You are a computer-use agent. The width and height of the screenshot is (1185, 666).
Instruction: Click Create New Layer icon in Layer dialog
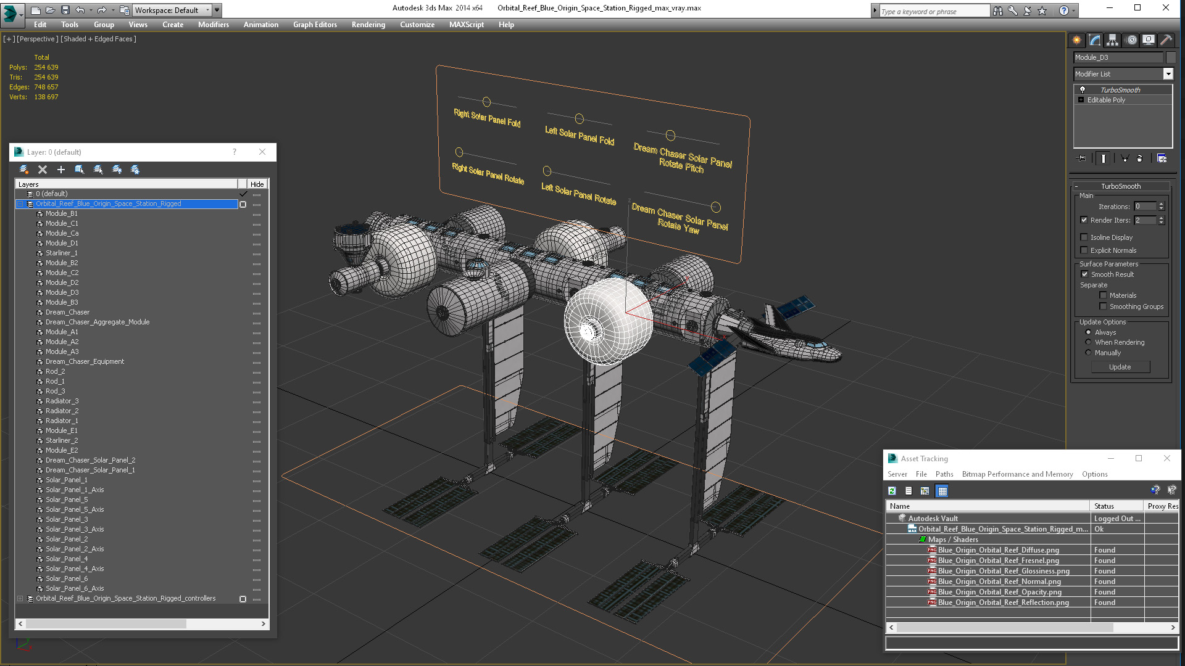[24, 170]
